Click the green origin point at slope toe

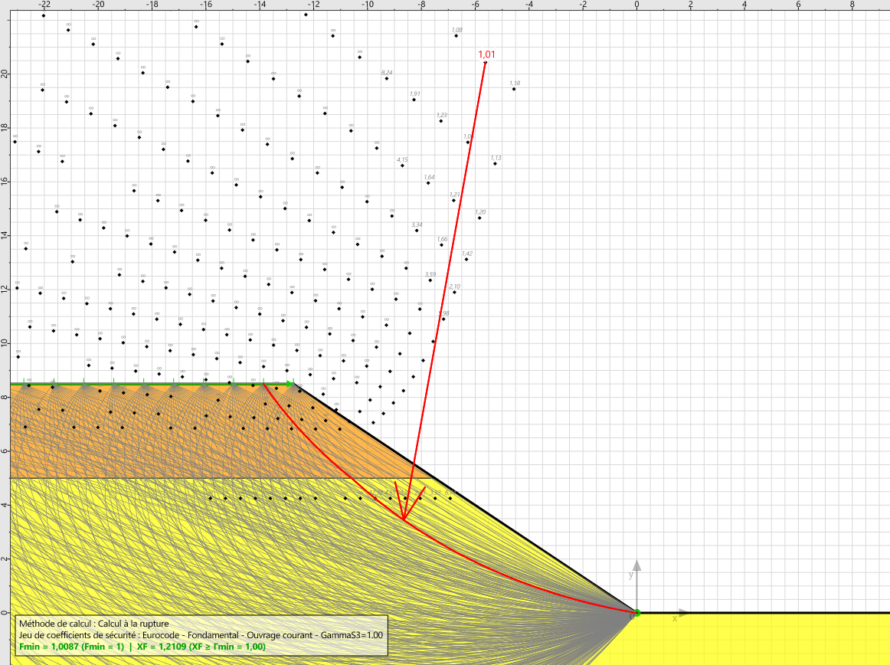[636, 613]
